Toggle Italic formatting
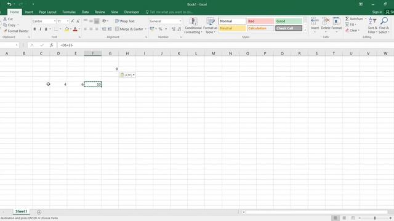 click(40, 29)
